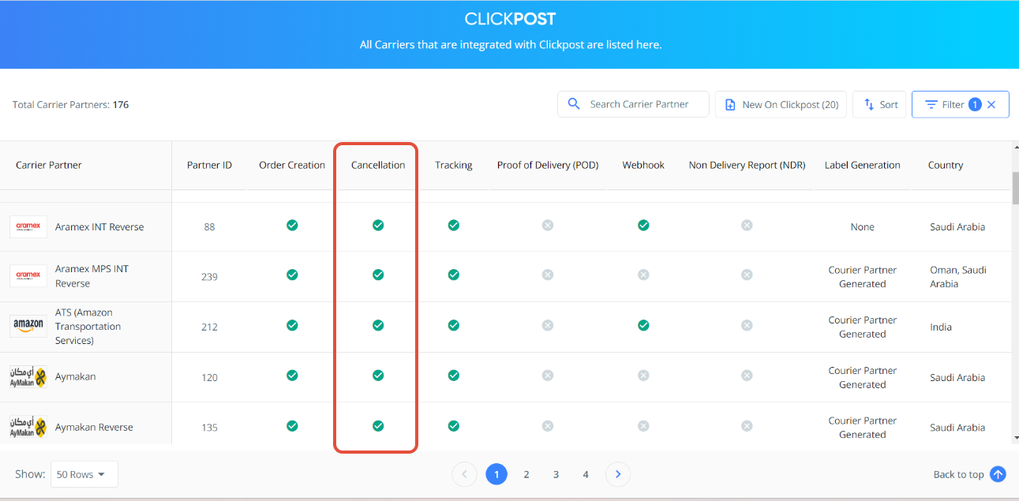Image resolution: width=1019 pixels, height=501 pixels.
Task: Click the Aymakan Reverse logo
Action: (x=28, y=427)
